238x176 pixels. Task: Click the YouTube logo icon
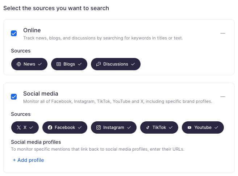(x=189, y=127)
